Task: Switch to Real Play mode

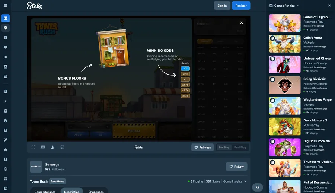Action: coord(240,148)
